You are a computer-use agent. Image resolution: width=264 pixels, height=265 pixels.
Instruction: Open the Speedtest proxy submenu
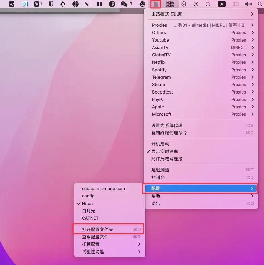coord(201,92)
